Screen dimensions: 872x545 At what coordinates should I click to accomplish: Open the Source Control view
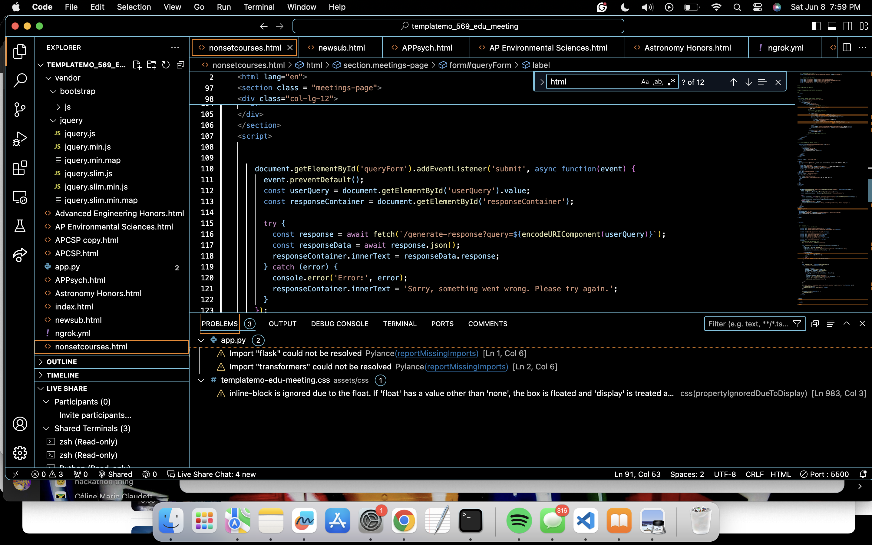[x=20, y=109]
